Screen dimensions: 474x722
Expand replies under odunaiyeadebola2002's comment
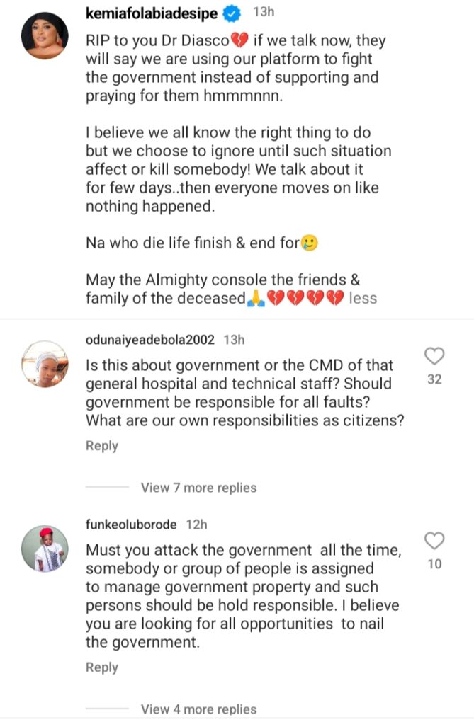(x=197, y=488)
